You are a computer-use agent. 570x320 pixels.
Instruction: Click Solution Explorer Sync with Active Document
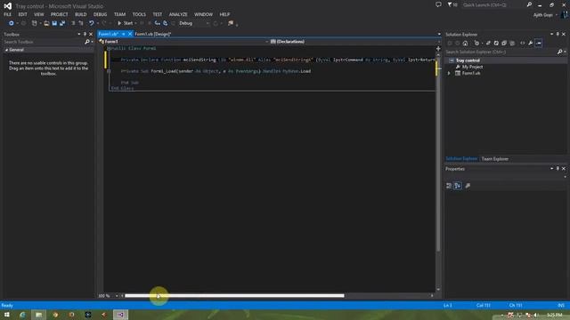pos(488,44)
